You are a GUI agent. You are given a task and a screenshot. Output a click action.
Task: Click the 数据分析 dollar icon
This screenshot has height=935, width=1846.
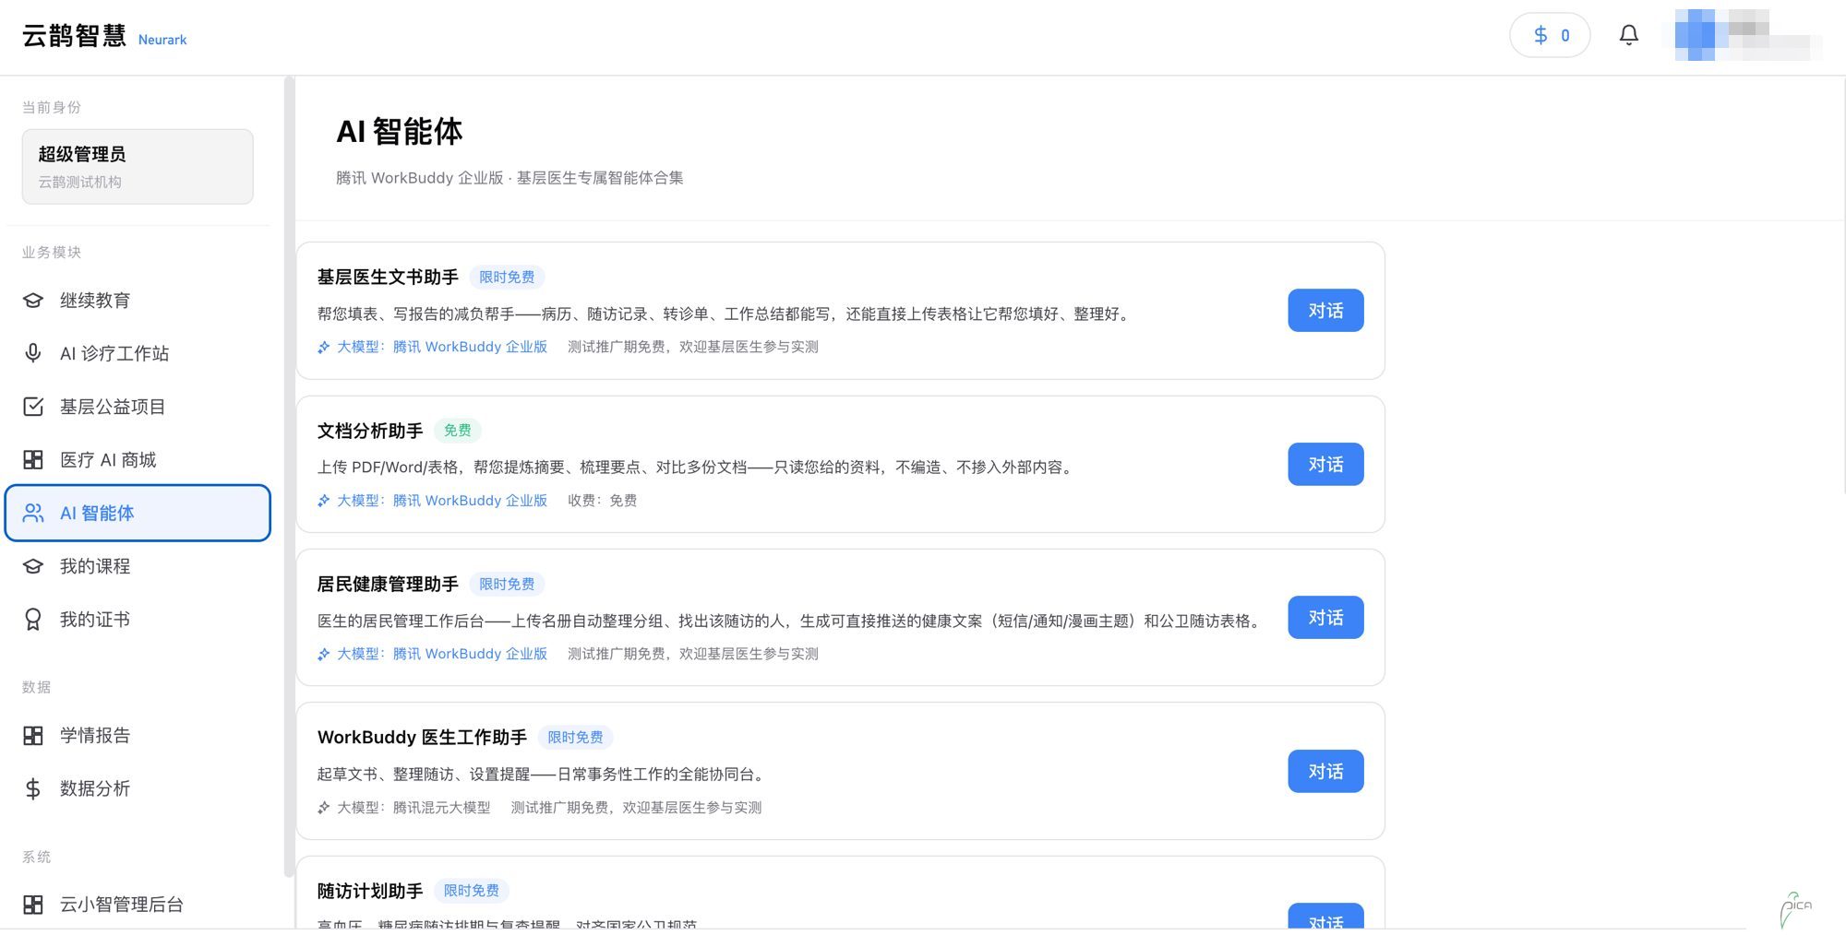[x=33, y=788]
